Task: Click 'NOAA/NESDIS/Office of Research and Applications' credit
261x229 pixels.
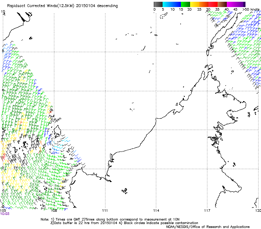Action: coord(208,227)
